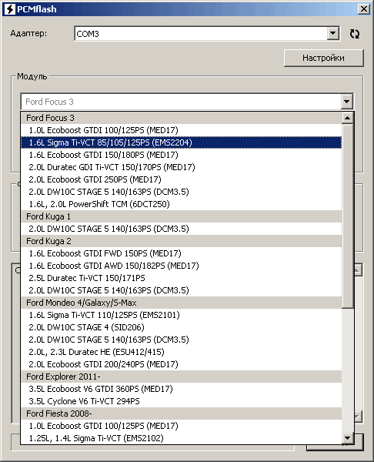Select 2.0L Ecoboost GTDI 250PS (MED17)
This screenshot has height=462, width=374.
[181, 179]
